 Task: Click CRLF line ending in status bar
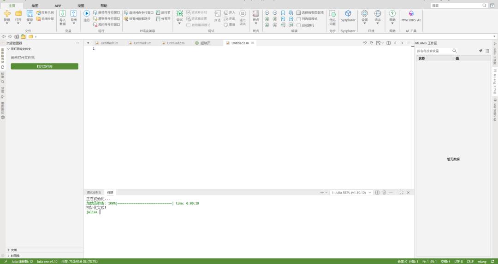470,262
